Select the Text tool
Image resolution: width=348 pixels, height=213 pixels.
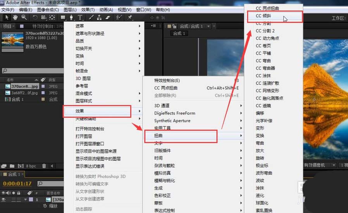80,17
